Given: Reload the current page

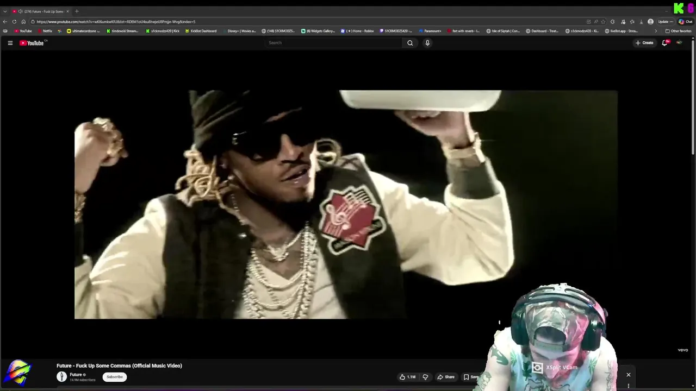Looking at the screenshot, I should coord(15,22).
